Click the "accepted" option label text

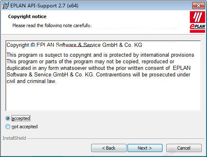click(21, 118)
